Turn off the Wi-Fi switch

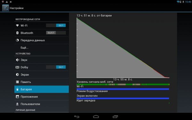tap(56, 26)
